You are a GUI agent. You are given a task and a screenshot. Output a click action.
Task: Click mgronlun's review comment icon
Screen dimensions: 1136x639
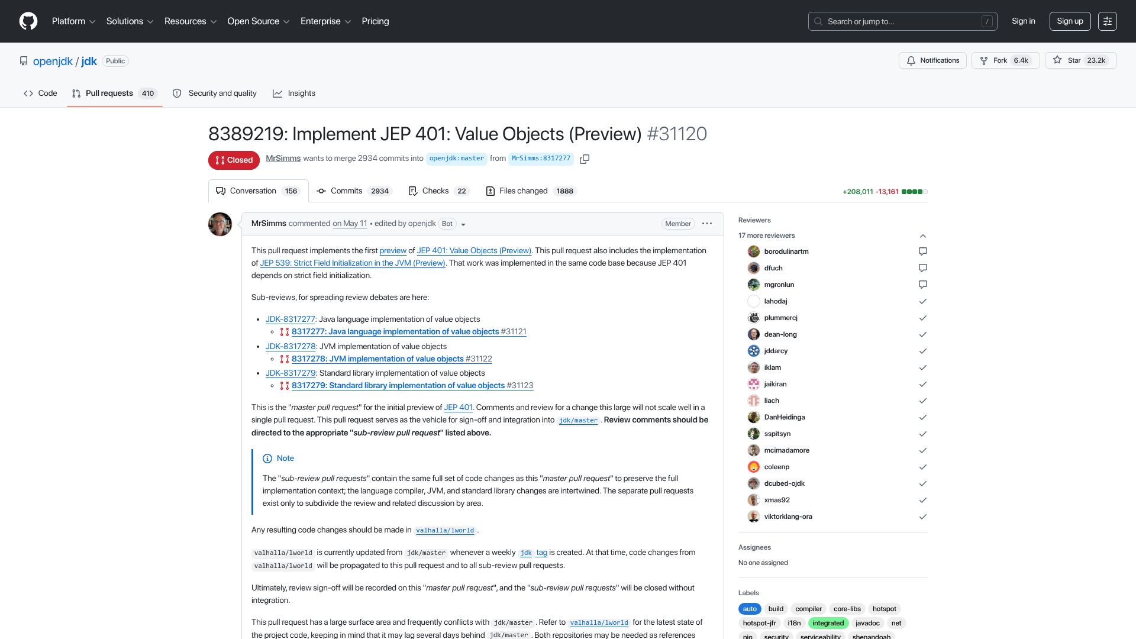point(922,285)
